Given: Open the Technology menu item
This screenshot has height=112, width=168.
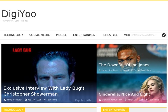Looking at the screenshot, I should tap(13, 35).
